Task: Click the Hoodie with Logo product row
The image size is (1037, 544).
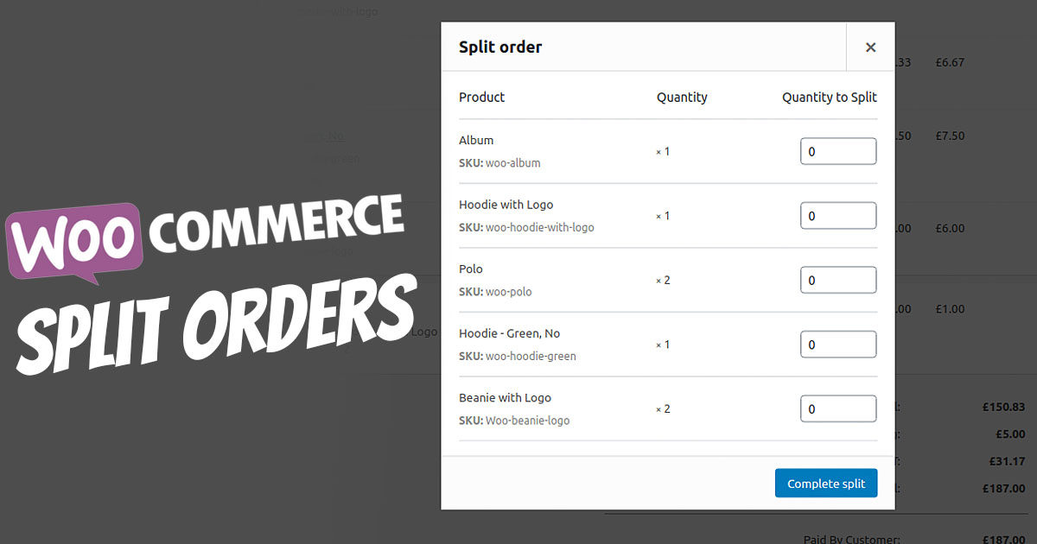Action: (x=506, y=204)
